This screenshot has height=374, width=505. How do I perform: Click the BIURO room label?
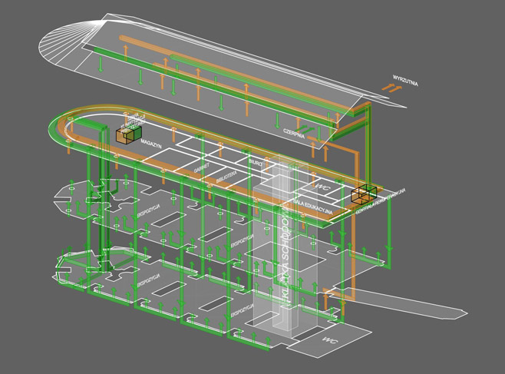[256, 163]
